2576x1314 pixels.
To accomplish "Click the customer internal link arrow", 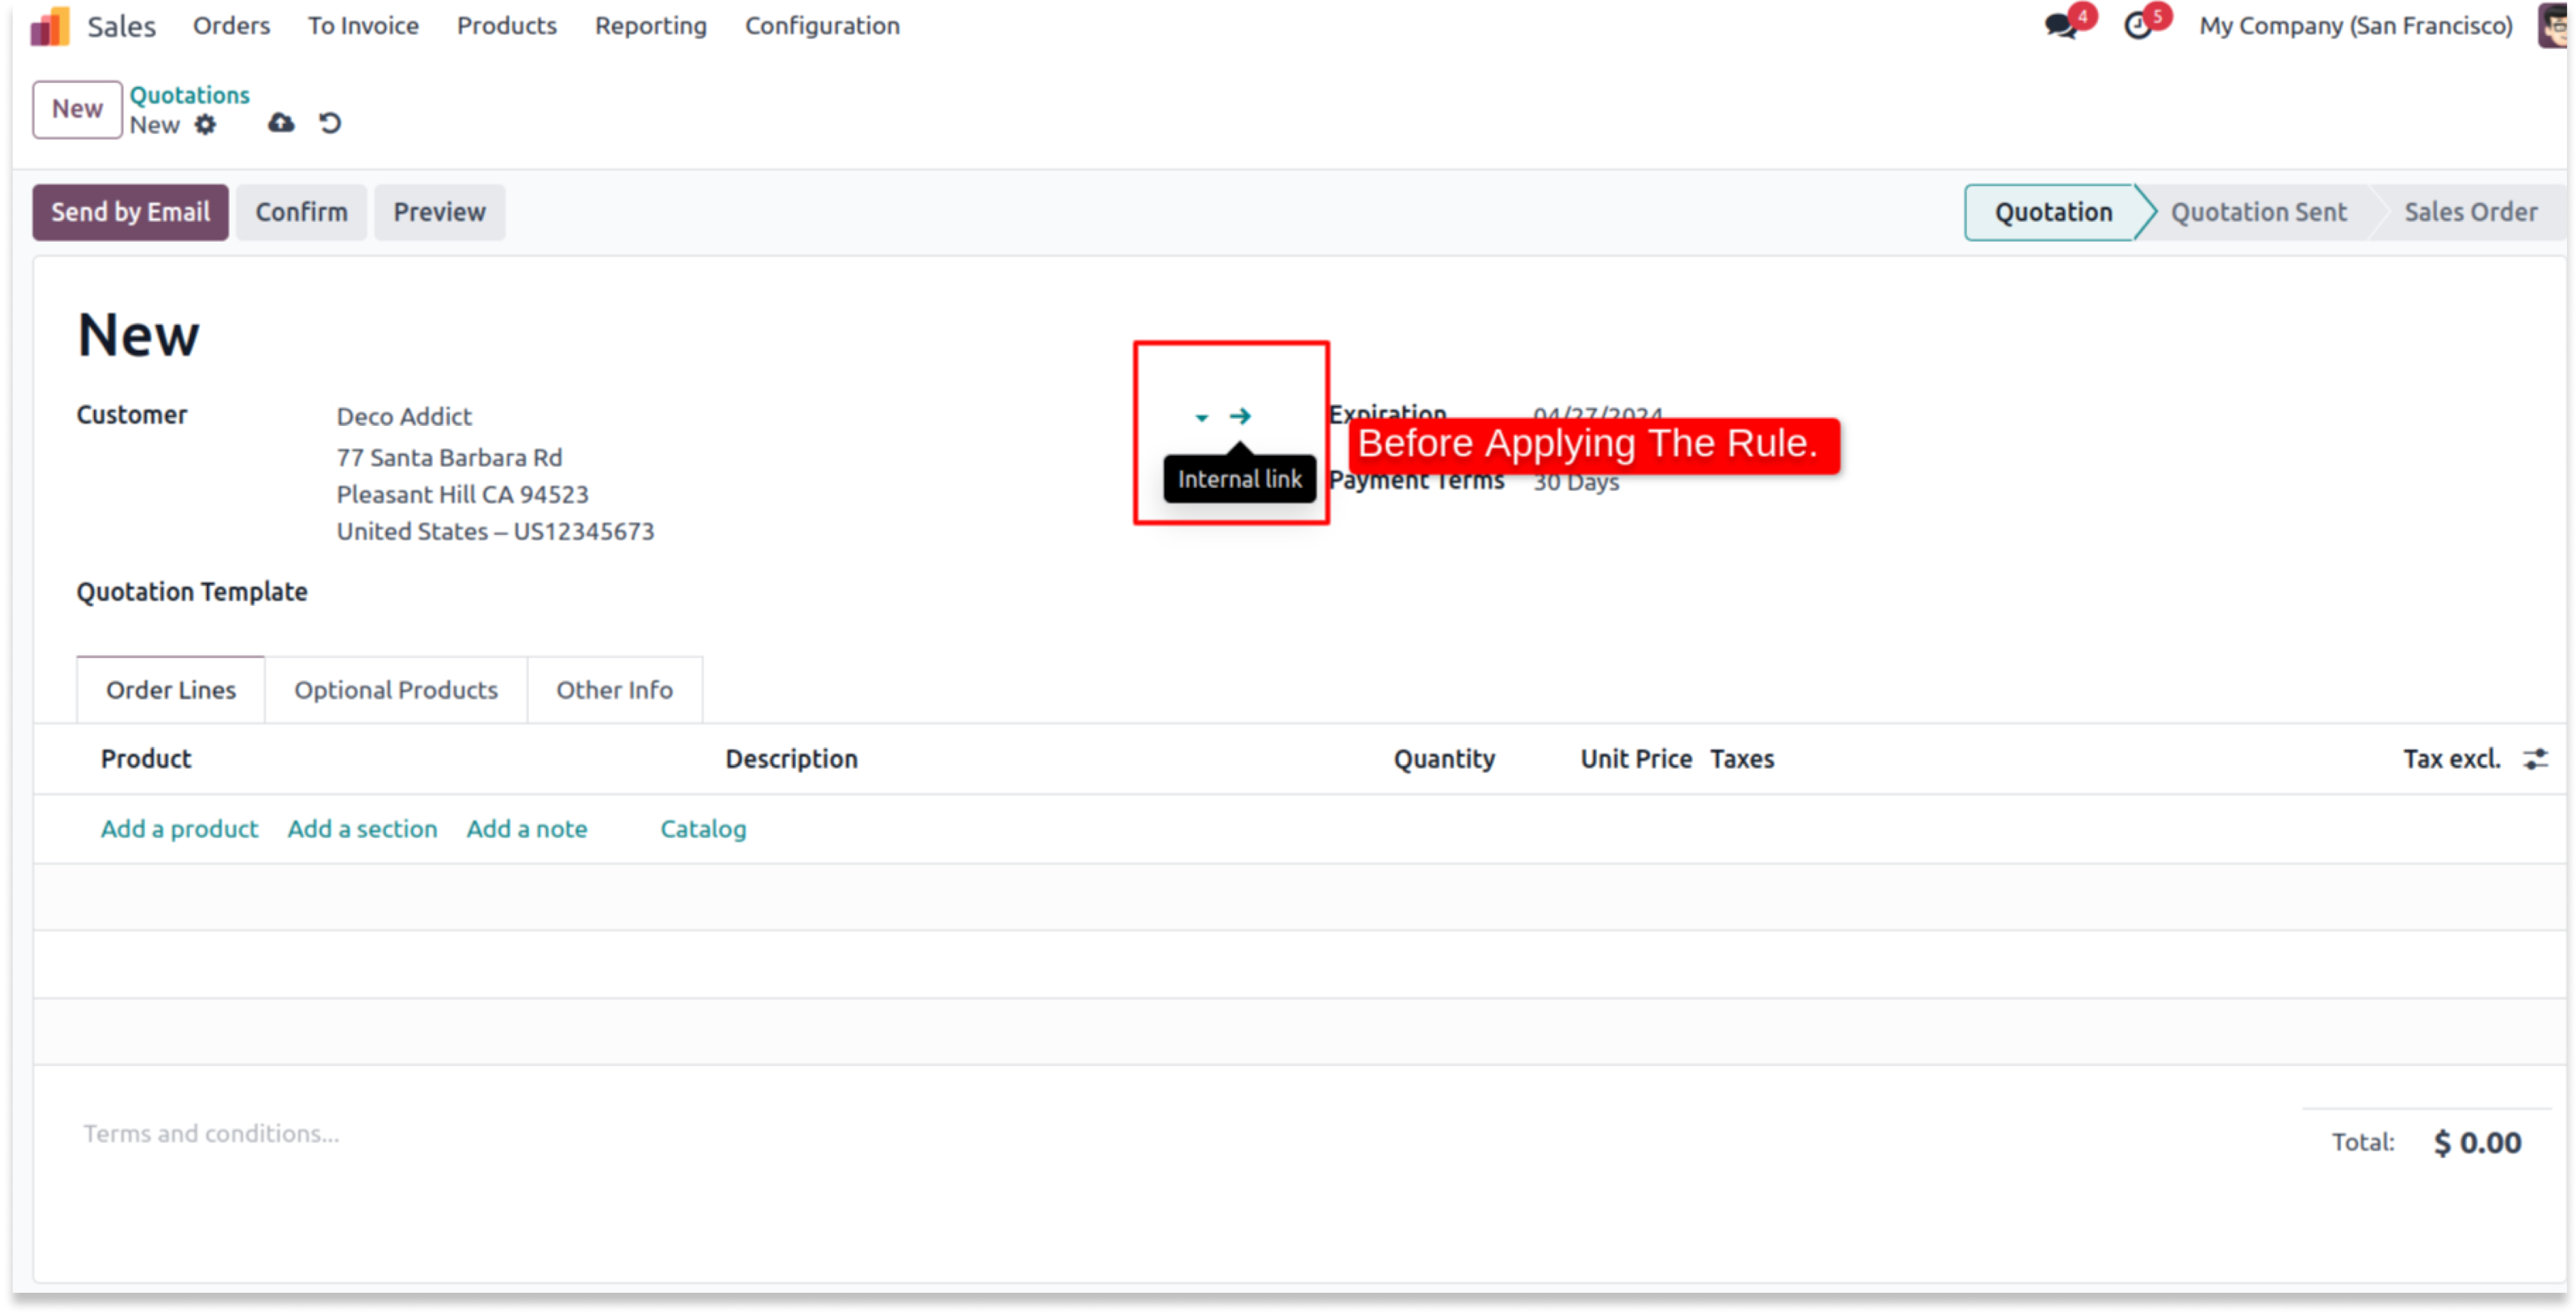I will [1240, 416].
